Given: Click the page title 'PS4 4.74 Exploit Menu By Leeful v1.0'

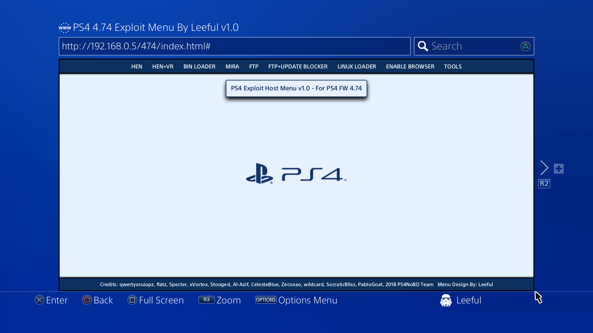Looking at the screenshot, I should [156, 27].
